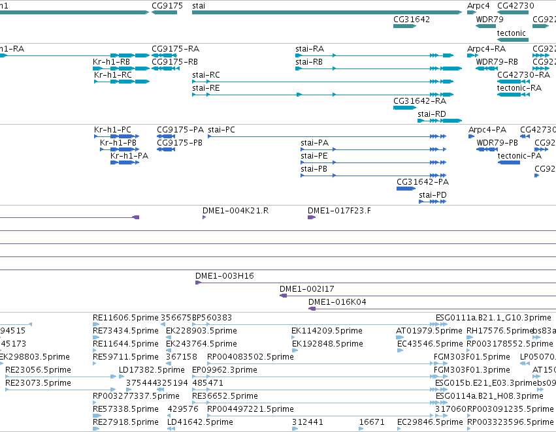This screenshot has width=556, height=432.
Task: Select transcript Arpc4-RA
Action: 472,55
